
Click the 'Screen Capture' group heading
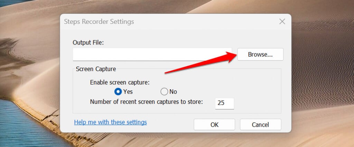click(96, 69)
